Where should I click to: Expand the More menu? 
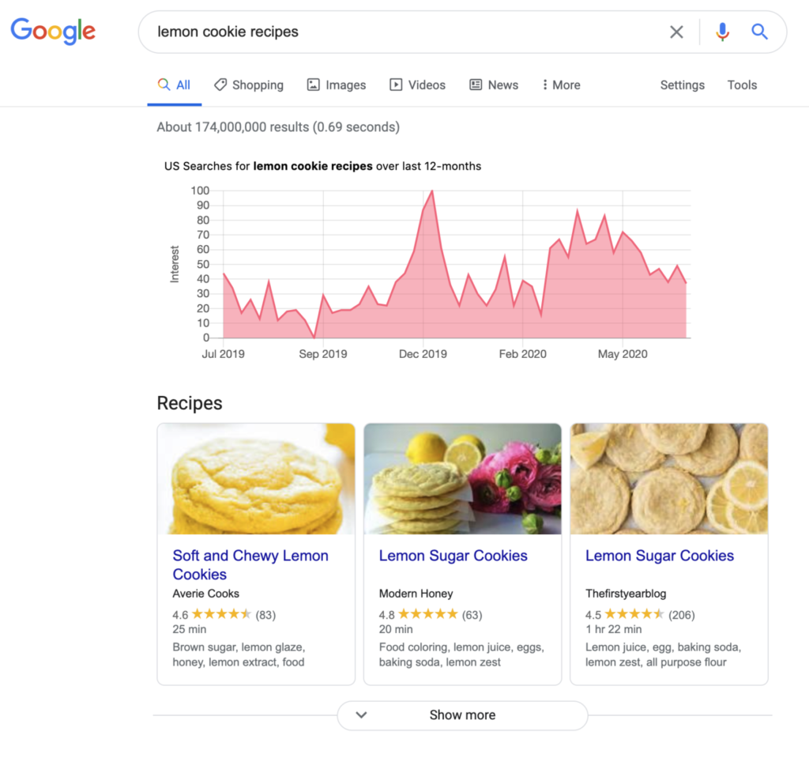coord(561,85)
